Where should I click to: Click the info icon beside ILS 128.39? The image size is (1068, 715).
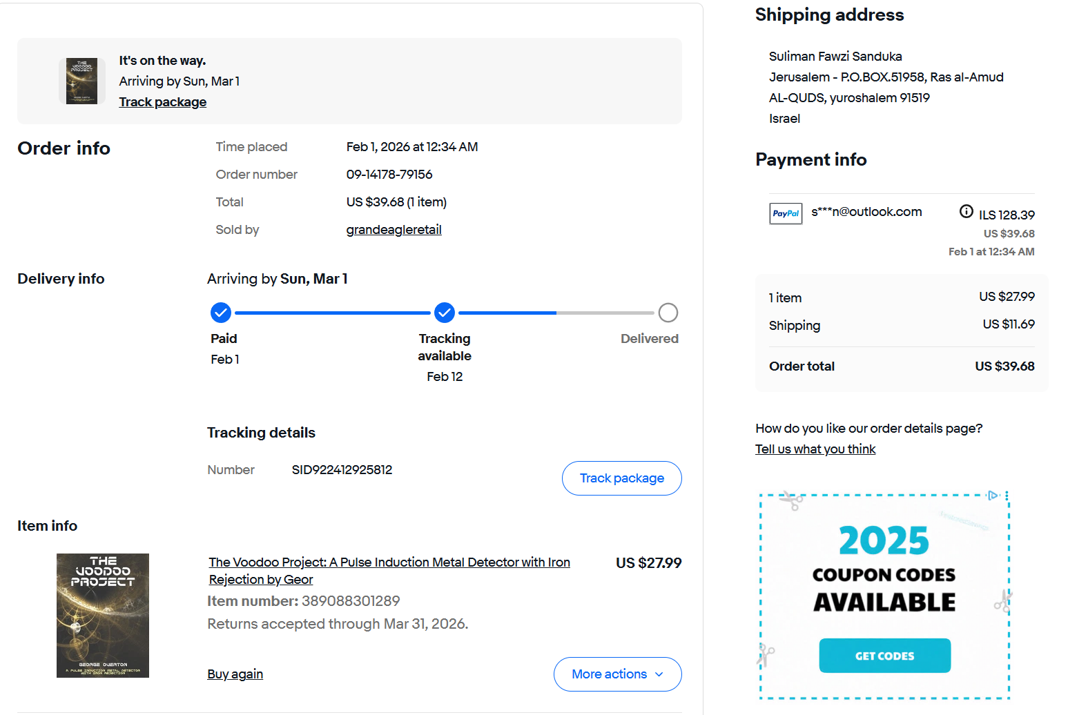[967, 211]
